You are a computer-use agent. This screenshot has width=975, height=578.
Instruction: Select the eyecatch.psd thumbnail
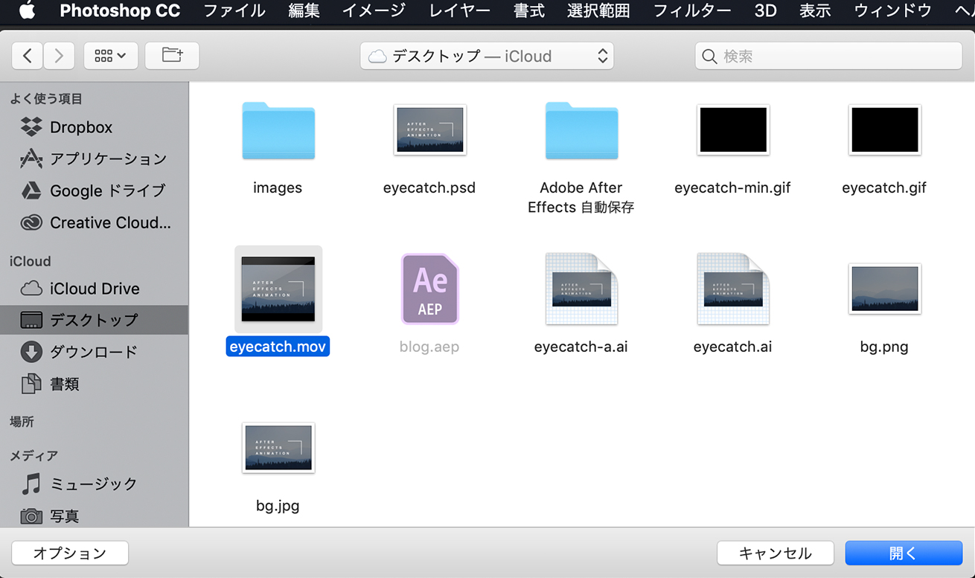tap(430, 130)
